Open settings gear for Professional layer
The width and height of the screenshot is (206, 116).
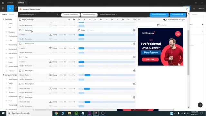click(x=134, y=44)
